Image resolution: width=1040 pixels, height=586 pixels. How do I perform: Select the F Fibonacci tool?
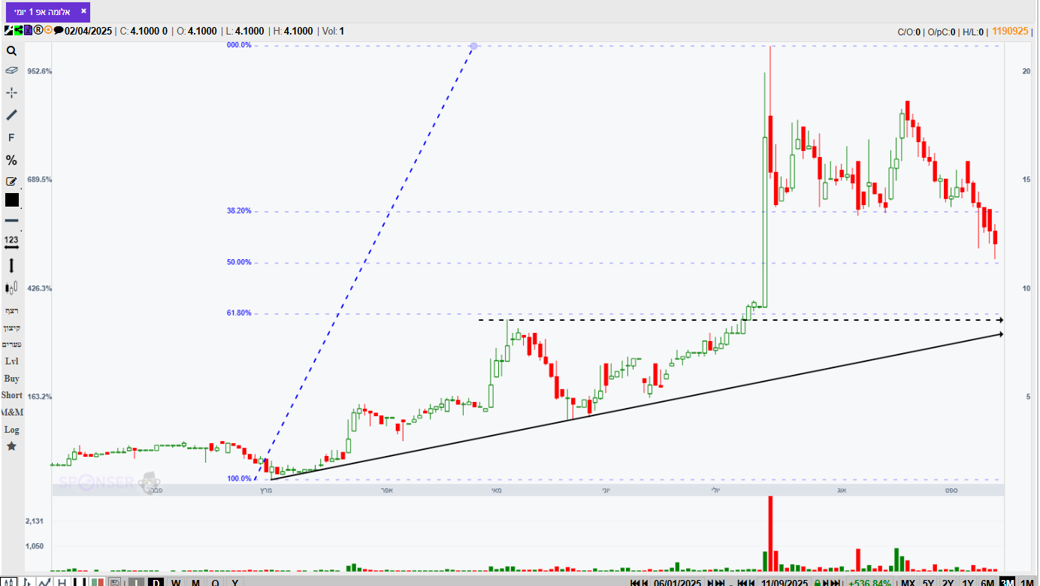(x=11, y=137)
